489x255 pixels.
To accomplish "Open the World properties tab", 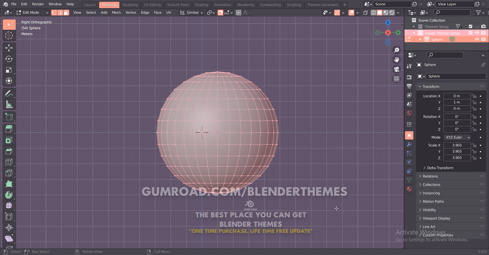I will [409, 113].
